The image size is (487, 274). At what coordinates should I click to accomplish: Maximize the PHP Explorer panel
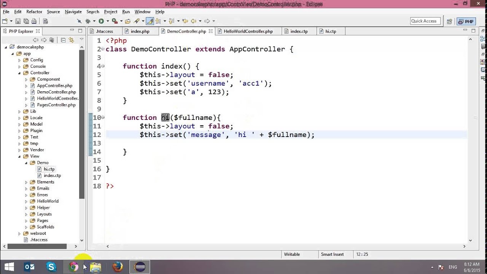coord(80,31)
